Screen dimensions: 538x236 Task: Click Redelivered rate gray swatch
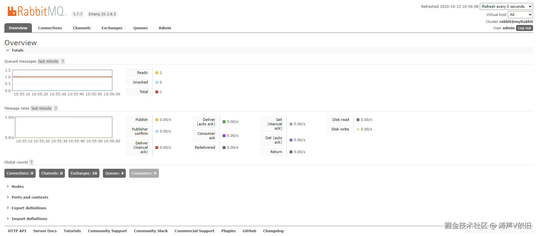click(x=224, y=148)
